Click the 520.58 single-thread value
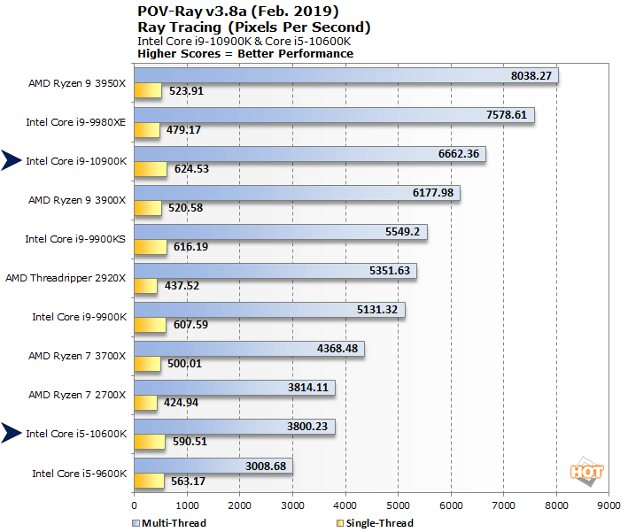The height and width of the screenshot is (532, 628). pyautogui.click(x=185, y=208)
